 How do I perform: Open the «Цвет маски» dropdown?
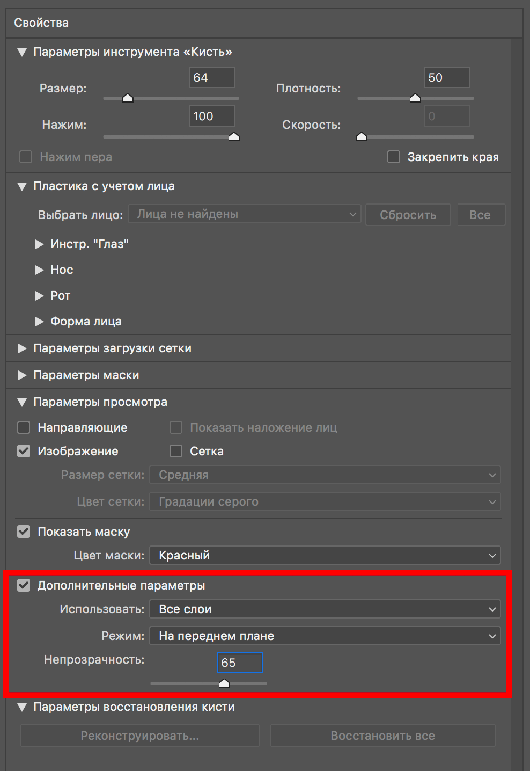pyautogui.click(x=325, y=555)
